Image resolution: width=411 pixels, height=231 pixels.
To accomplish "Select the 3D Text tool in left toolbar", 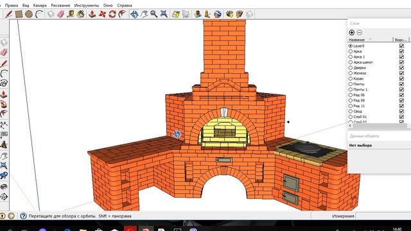I will 4,144.
